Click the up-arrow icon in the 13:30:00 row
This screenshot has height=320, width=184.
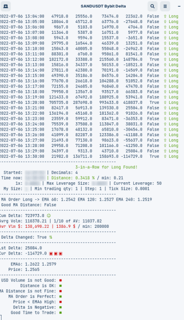pos(165,156)
